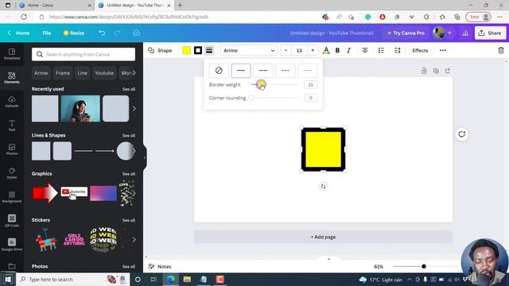This screenshot has height=286, width=509.
Task: Click the add page icon above canvas
Action: pyautogui.click(x=448, y=71)
